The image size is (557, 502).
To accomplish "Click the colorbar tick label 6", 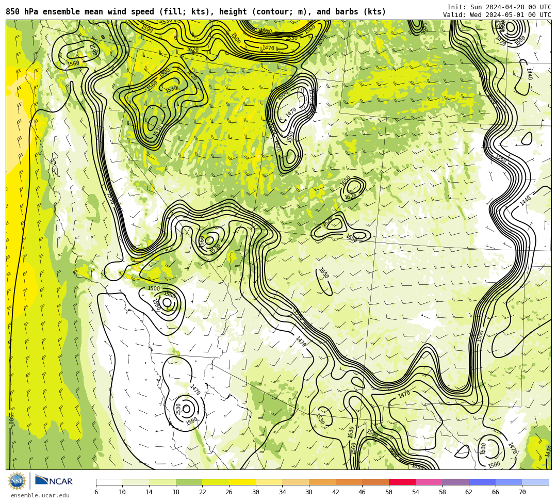I will point(96,492).
